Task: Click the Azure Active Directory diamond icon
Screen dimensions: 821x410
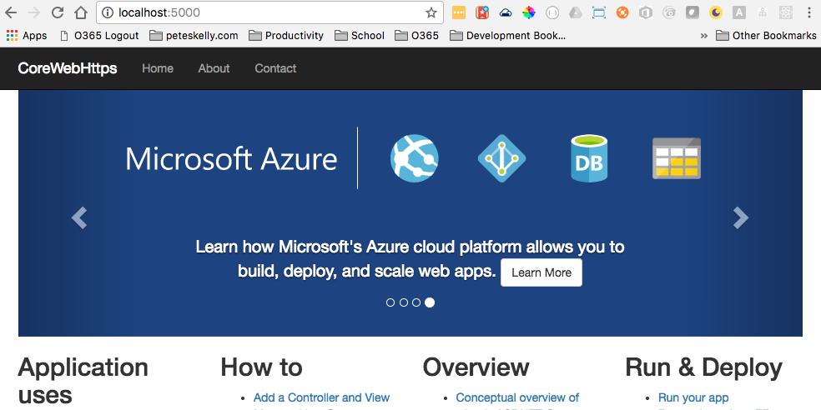Action: (501, 158)
